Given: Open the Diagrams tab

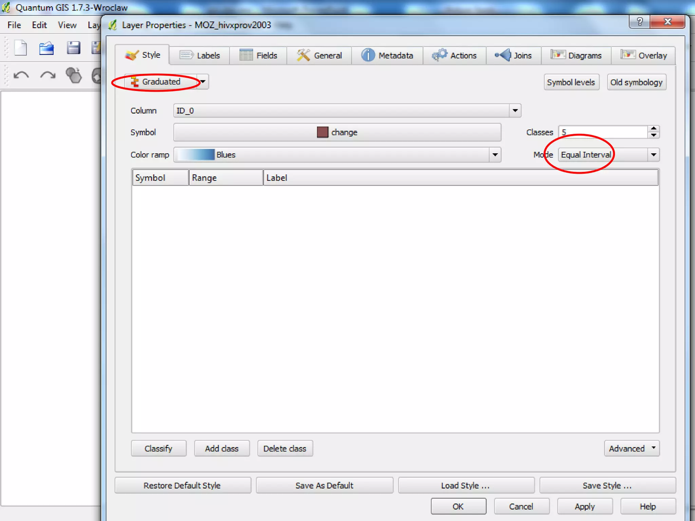Looking at the screenshot, I should click(576, 55).
